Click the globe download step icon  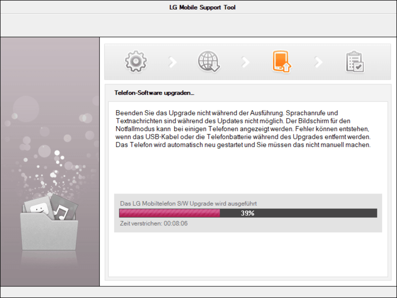coord(209,62)
